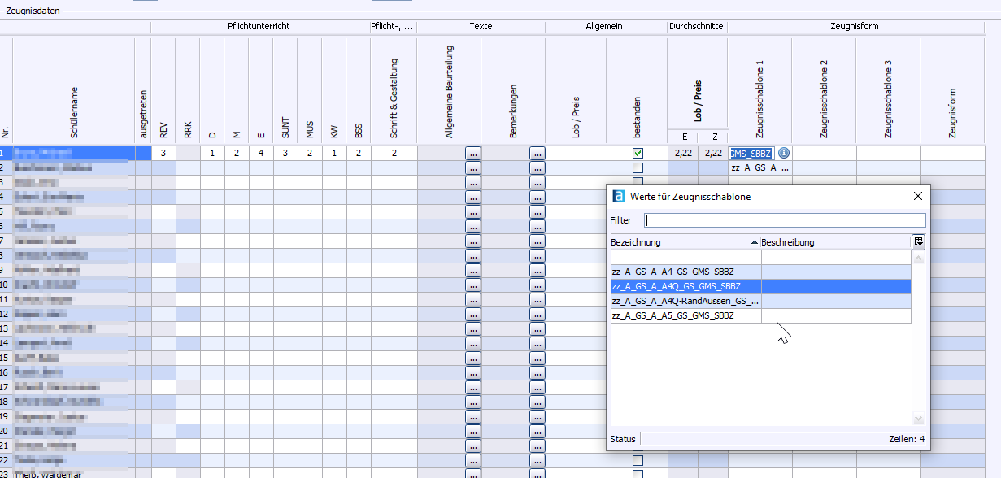Click into the Filter text field
This screenshot has width=1001, height=478.
click(784, 220)
